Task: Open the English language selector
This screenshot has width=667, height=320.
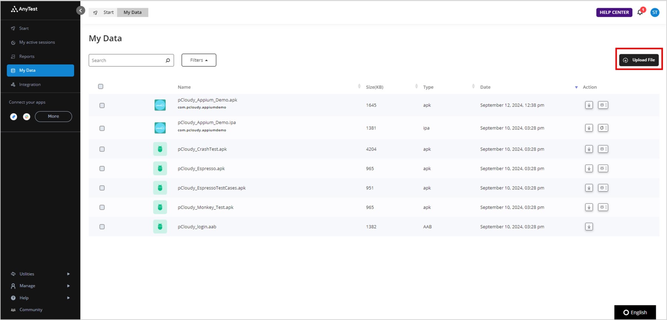Action: (635, 312)
